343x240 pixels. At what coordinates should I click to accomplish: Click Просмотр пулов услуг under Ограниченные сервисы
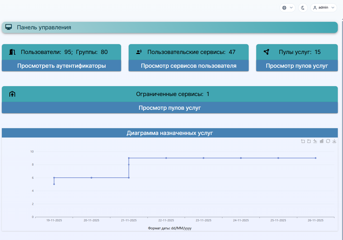[x=170, y=108]
